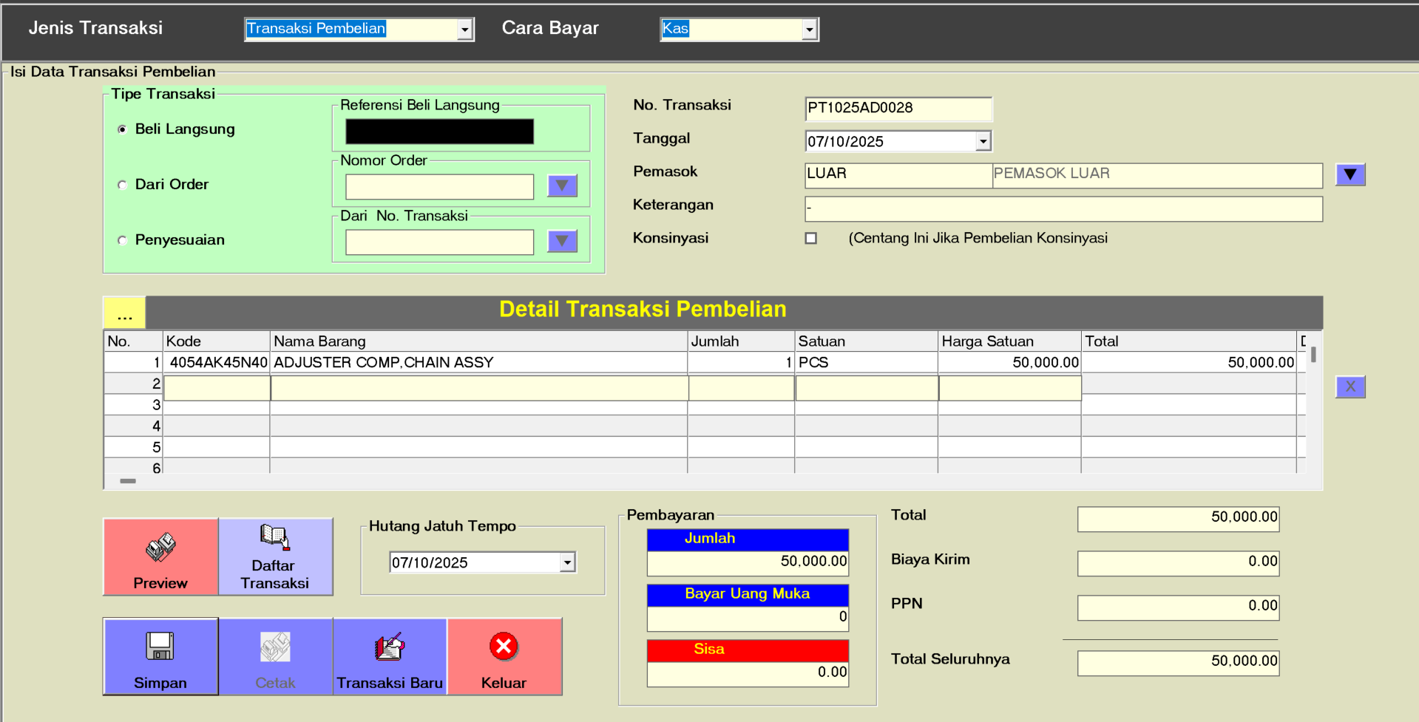Click the Keterangan text field

[1063, 208]
